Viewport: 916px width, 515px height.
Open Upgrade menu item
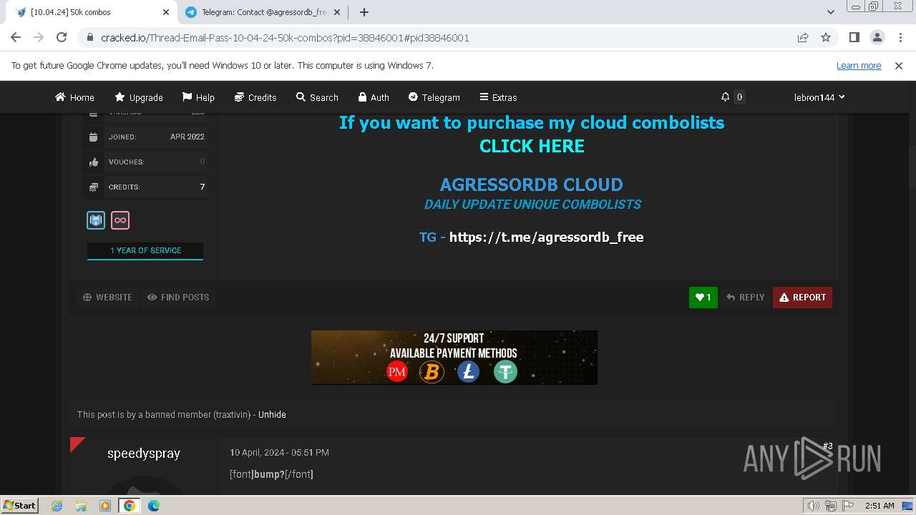(139, 97)
